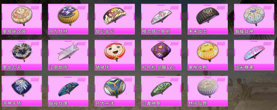Select the 初号机 觉醒Ver. parachute
The width and height of the screenshot is (277, 110).
tap(161, 55)
